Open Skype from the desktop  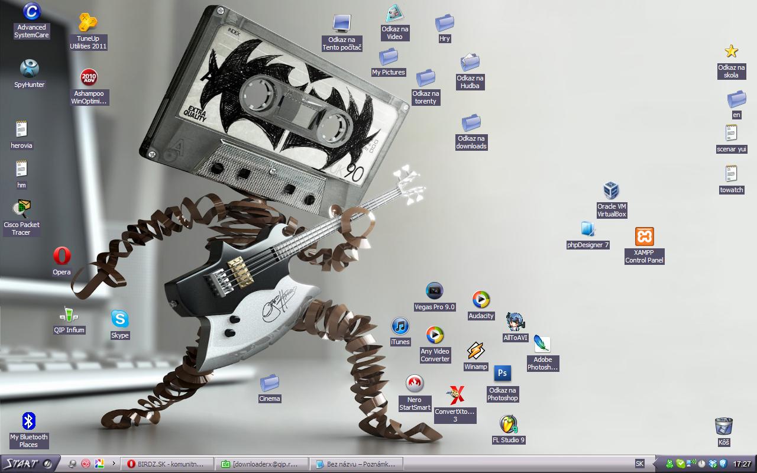pos(119,325)
